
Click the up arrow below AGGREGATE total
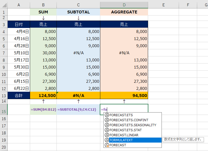pos(124,101)
